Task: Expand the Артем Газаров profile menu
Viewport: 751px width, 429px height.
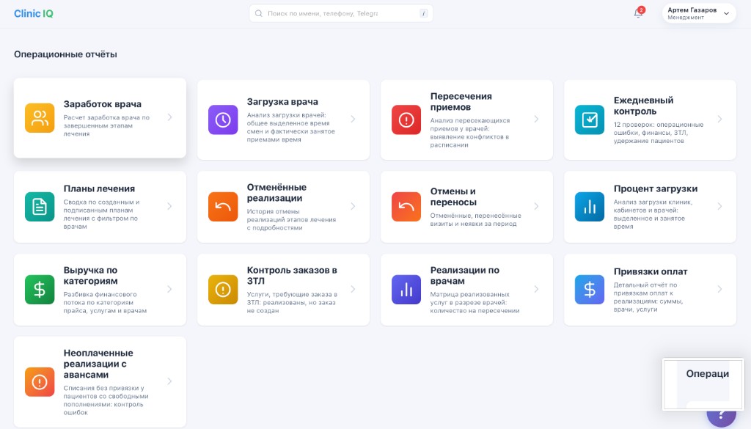Action: click(696, 12)
